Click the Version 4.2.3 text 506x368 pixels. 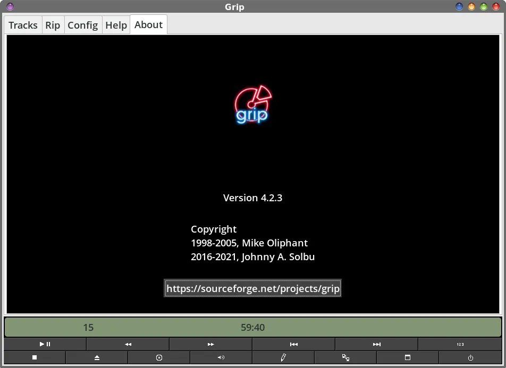coord(252,198)
